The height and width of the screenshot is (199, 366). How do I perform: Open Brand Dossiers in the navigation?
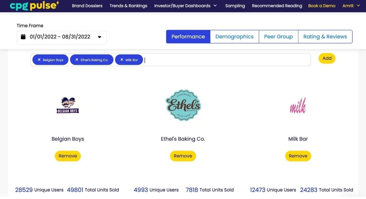(87, 6)
